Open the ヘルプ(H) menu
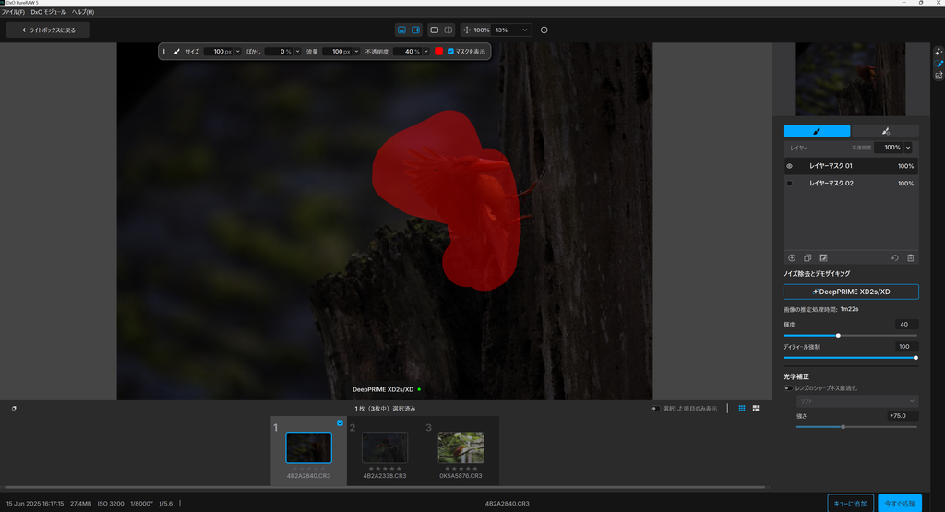 click(x=83, y=12)
